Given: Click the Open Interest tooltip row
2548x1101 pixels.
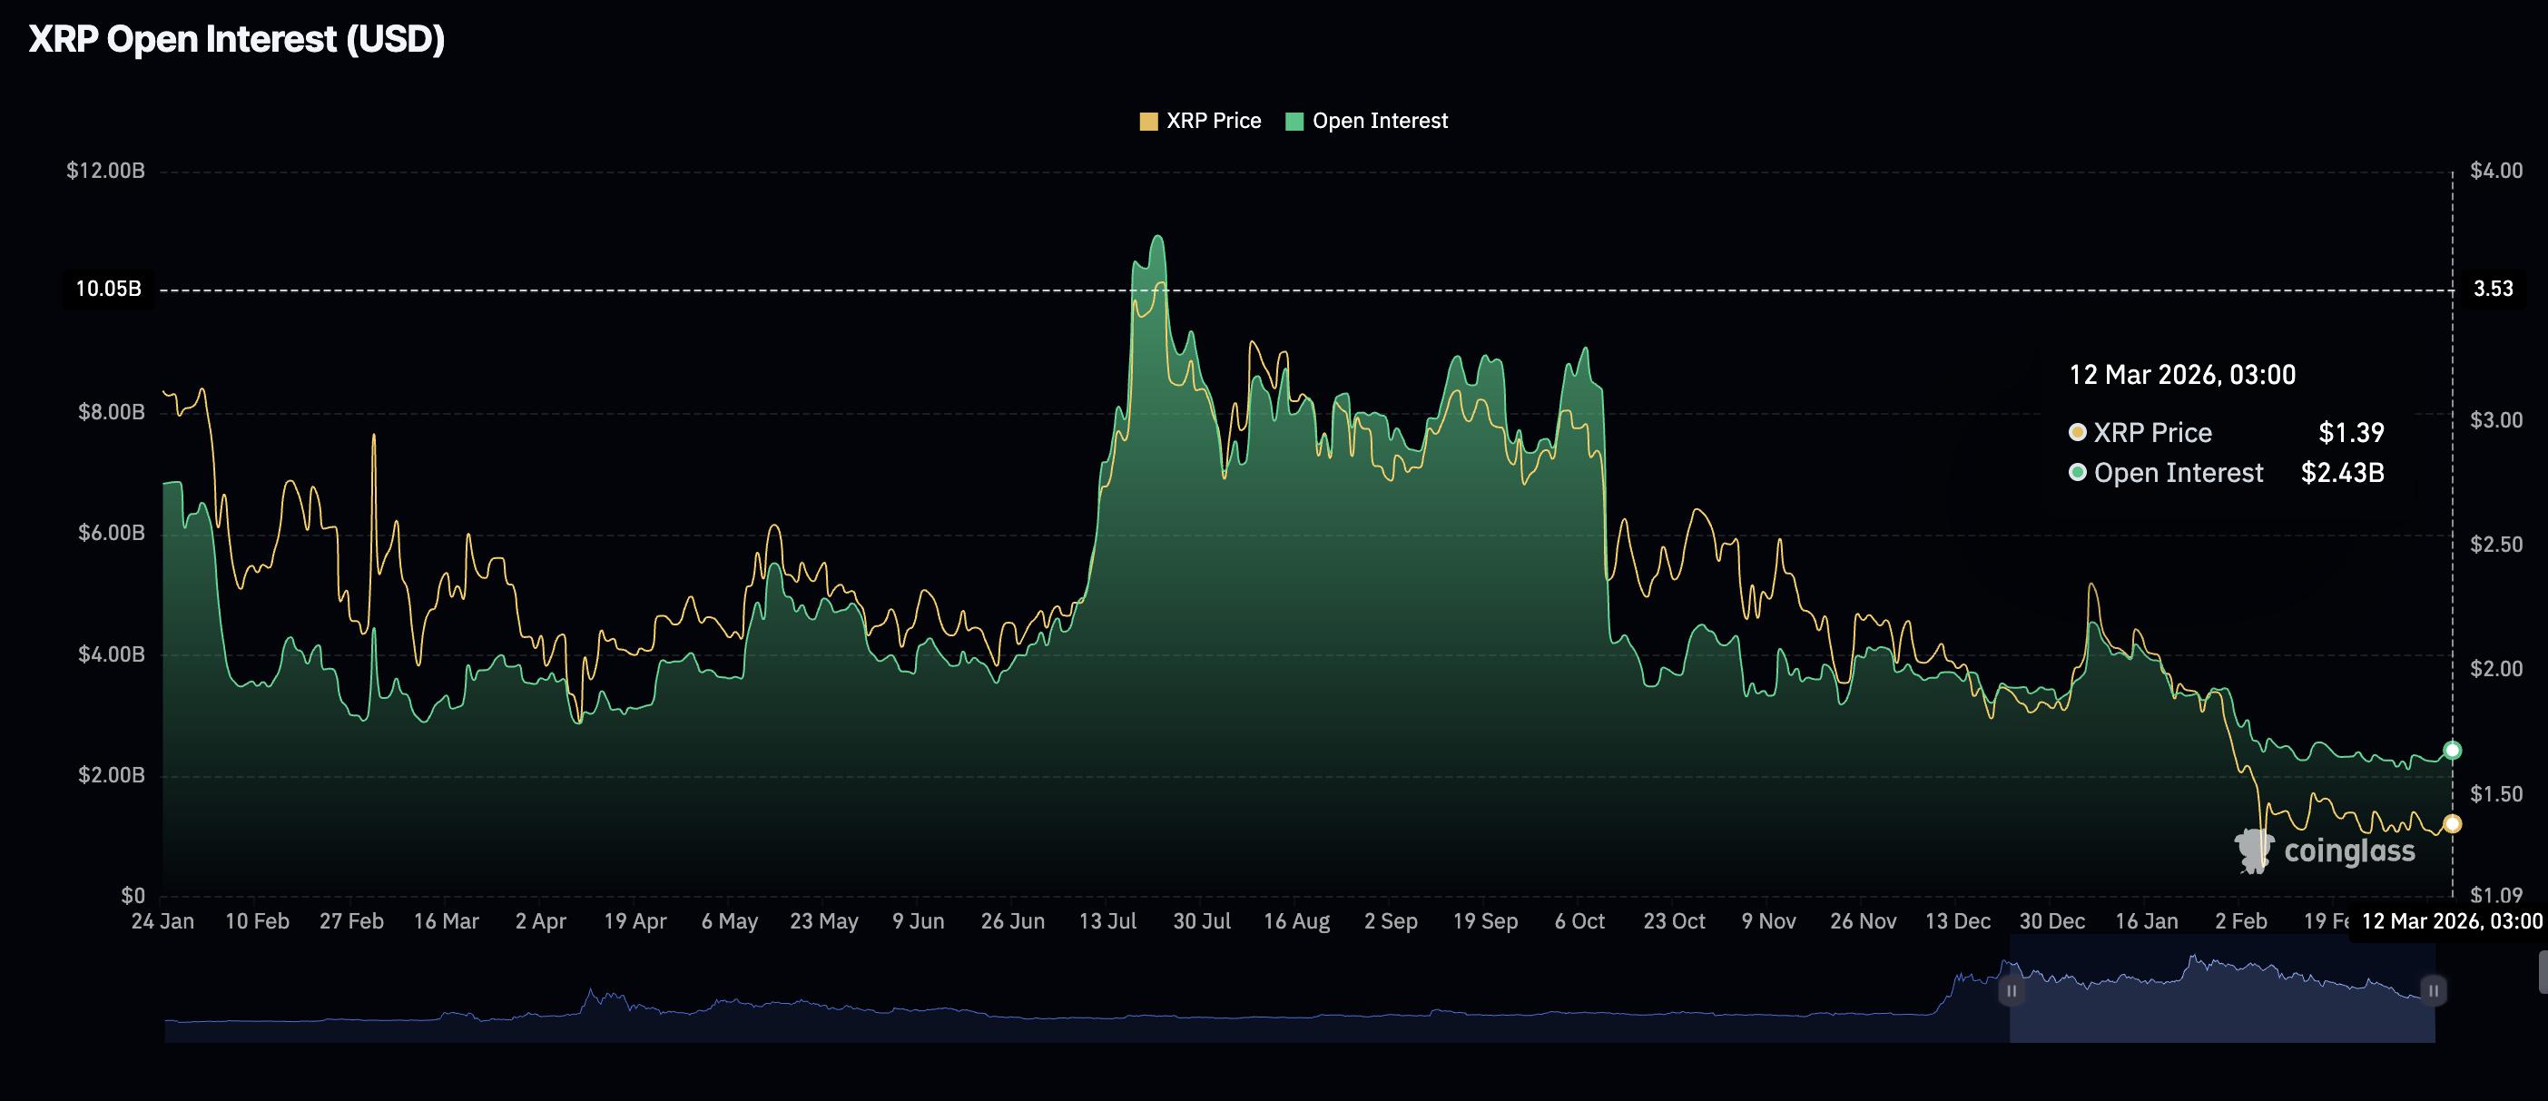Looking at the screenshot, I should pyautogui.click(x=2226, y=473).
